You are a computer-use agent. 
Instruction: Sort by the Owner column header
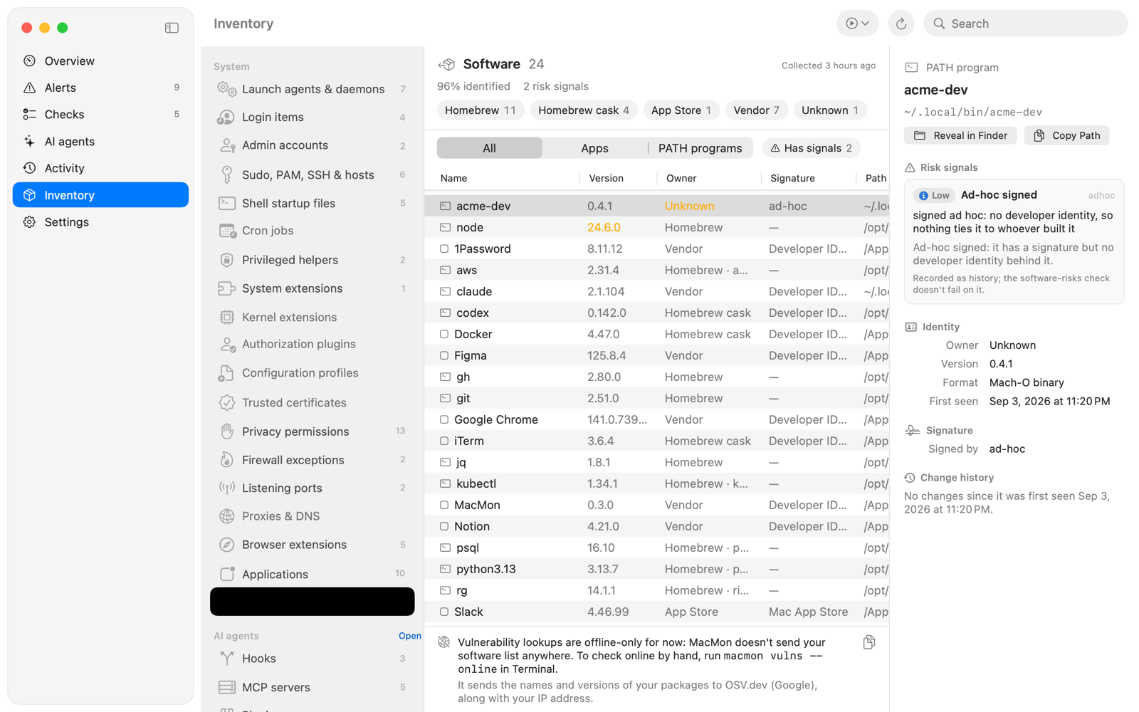[681, 178]
